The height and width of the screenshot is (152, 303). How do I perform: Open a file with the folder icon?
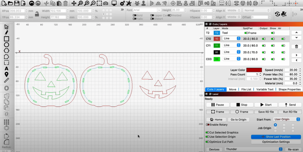click(10, 3)
